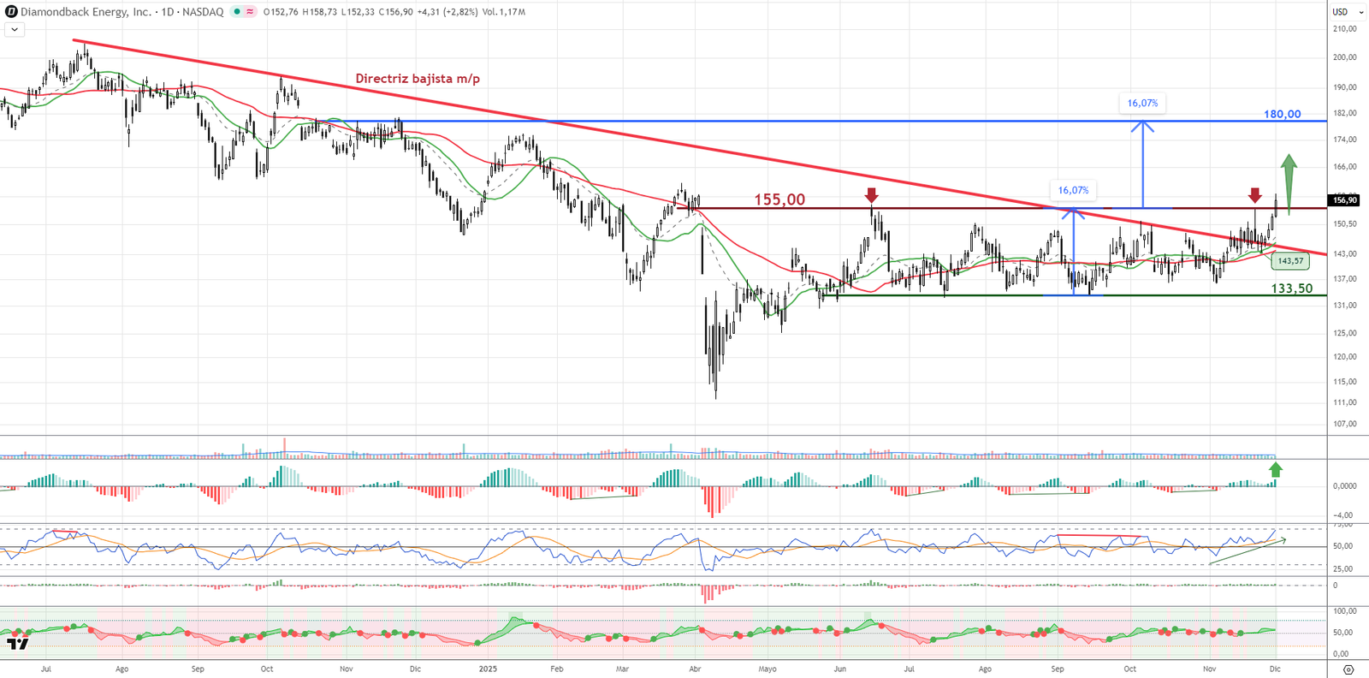This screenshot has width=1369, height=678.
Task: Open the USD currency dropdown
Action: click(x=1348, y=12)
